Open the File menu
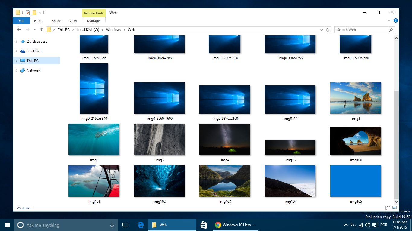The image size is (412, 231). click(21, 21)
